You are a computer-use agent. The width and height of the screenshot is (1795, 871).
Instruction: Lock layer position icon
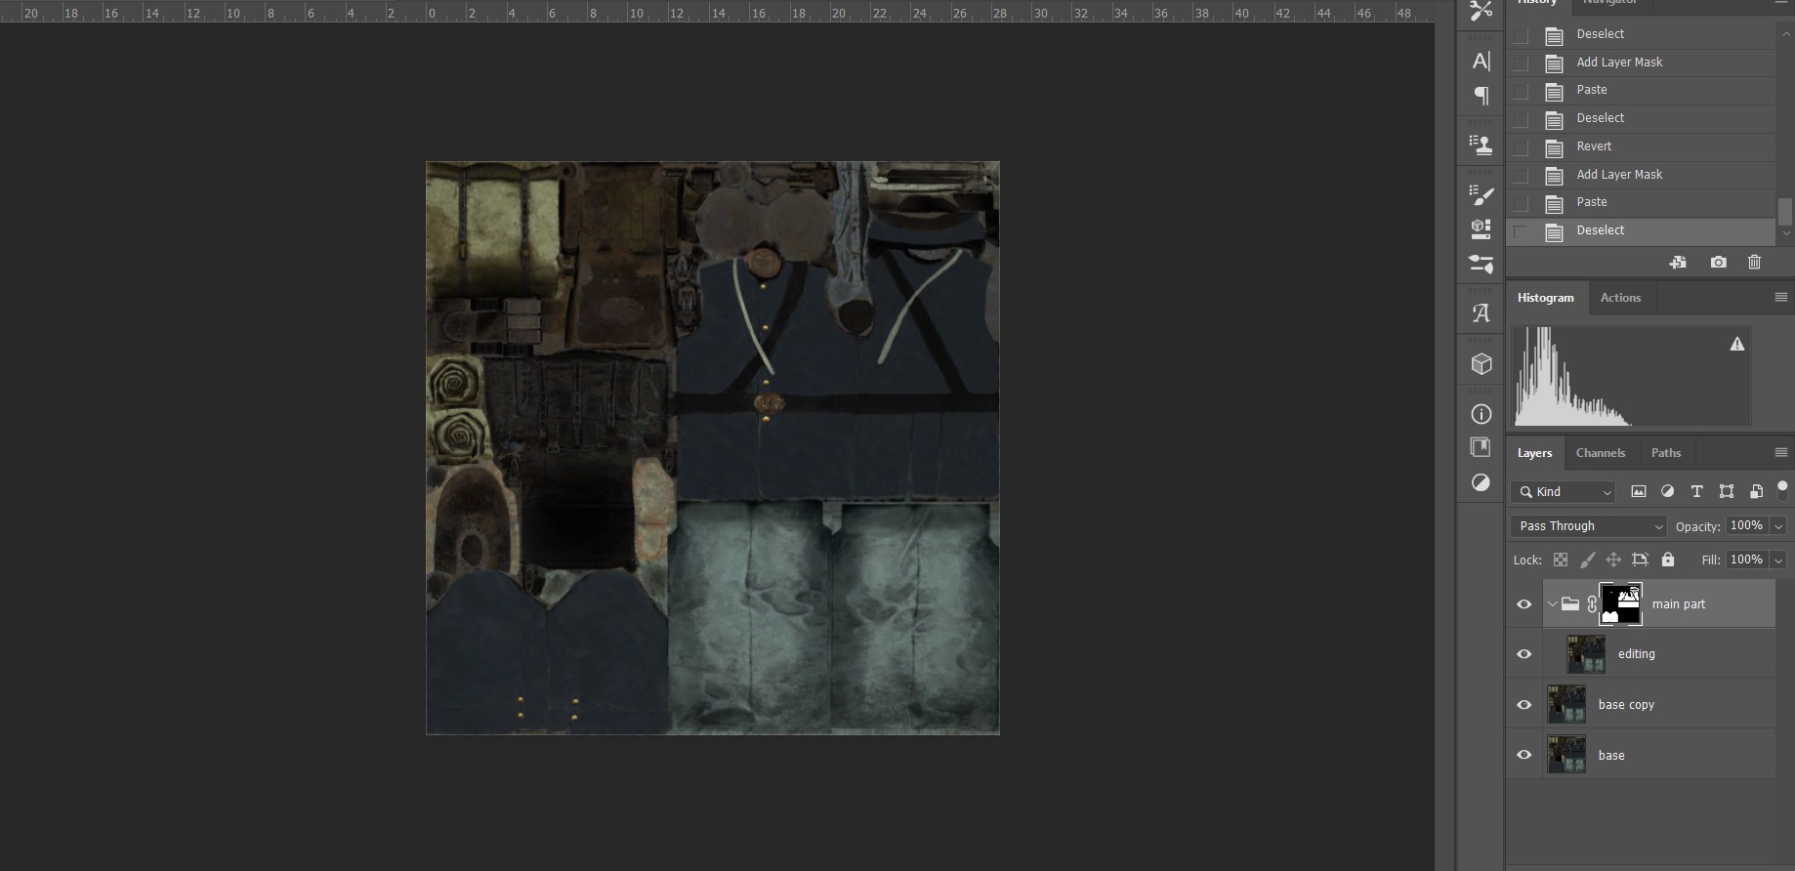1613,560
